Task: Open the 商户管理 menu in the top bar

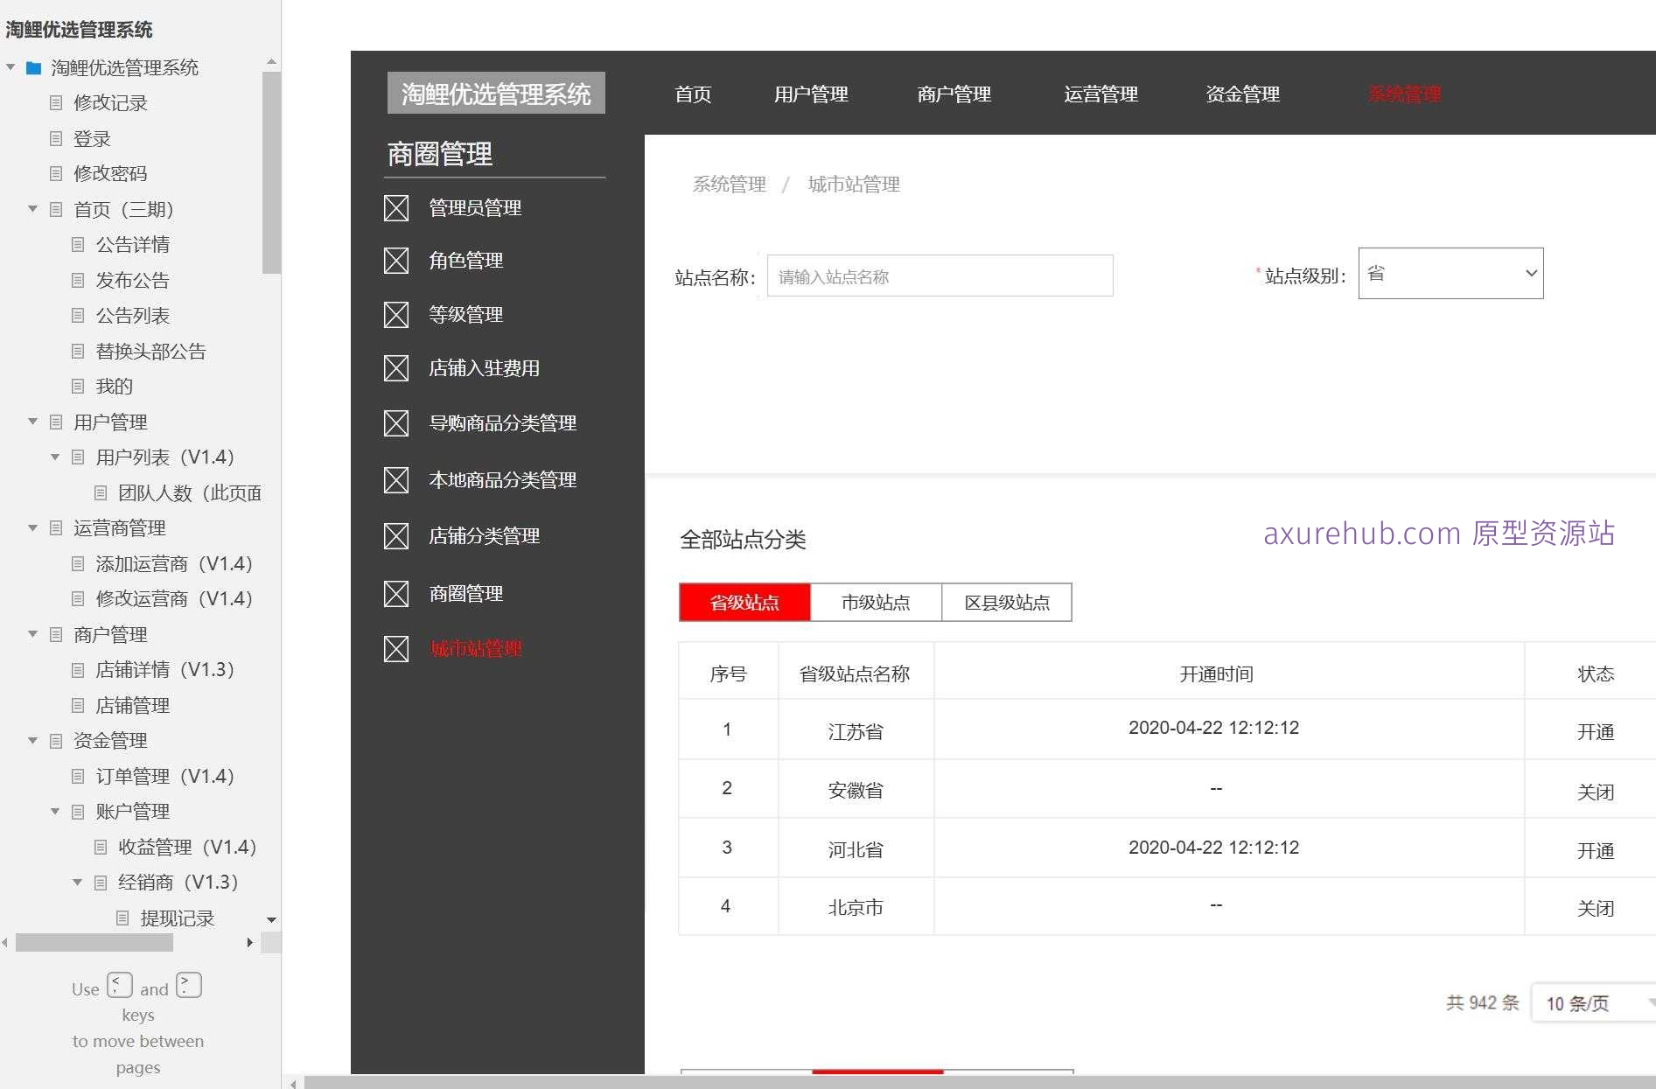Action: [954, 94]
